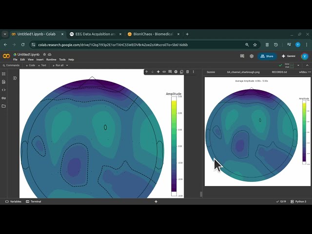Viewport: 312px width, 234px height.
Task: Open the Tools menu
Action: click(x=62, y=59)
